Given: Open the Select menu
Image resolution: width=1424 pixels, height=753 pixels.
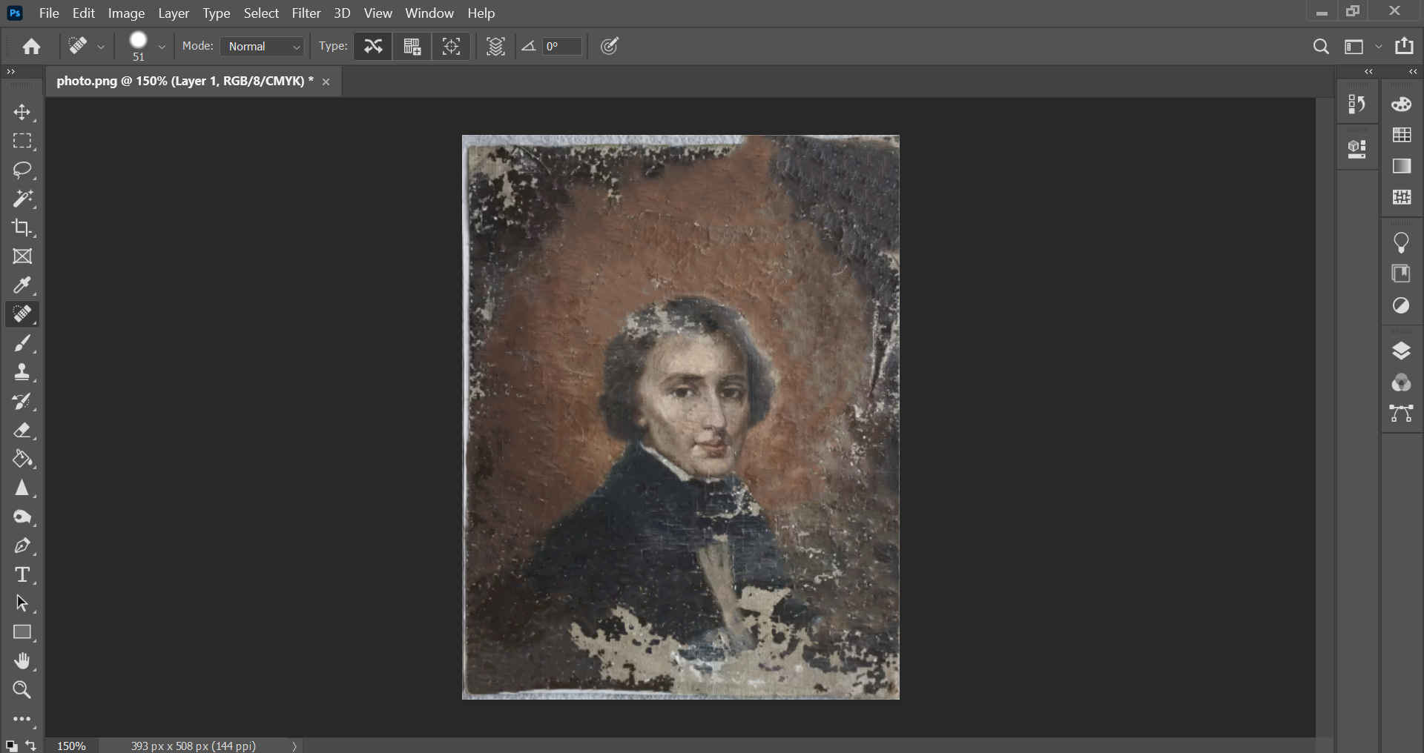Looking at the screenshot, I should click(x=261, y=13).
